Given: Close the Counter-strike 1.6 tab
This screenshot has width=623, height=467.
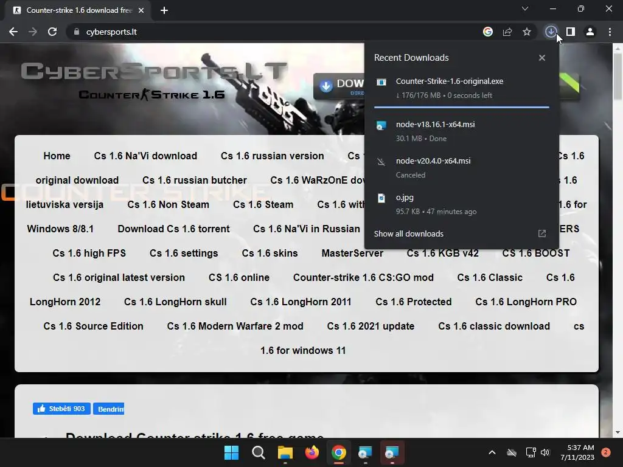Looking at the screenshot, I should point(141,10).
